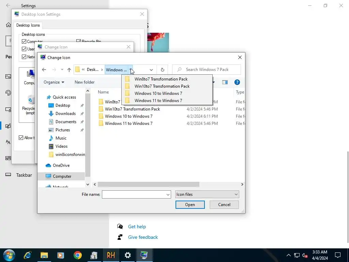Click the Windows breadcrumb dropdown arrow
Screen dimensions: 349x262
[131, 70]
